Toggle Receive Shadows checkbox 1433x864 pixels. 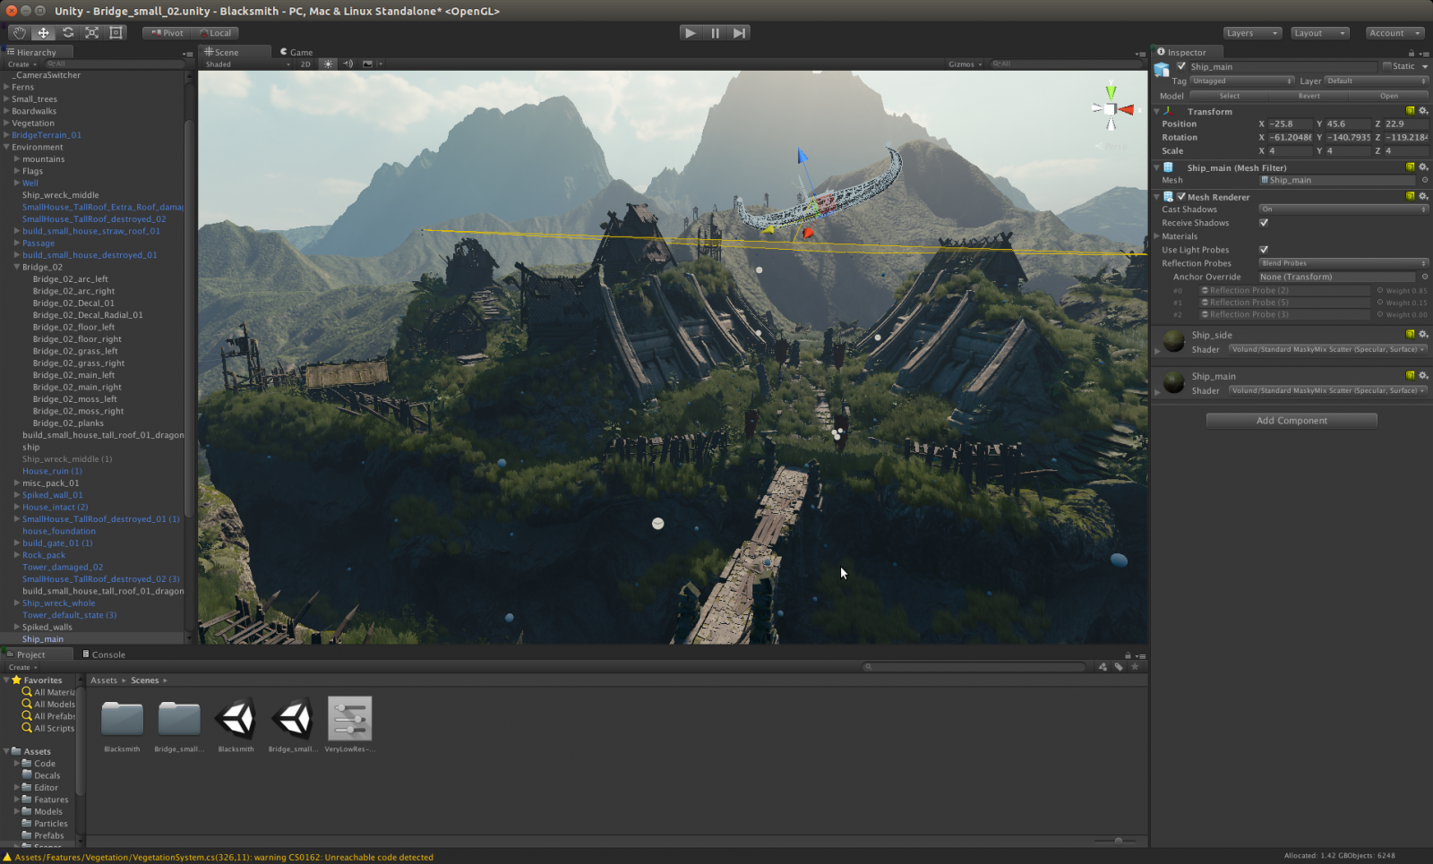tap(1264, 223)
